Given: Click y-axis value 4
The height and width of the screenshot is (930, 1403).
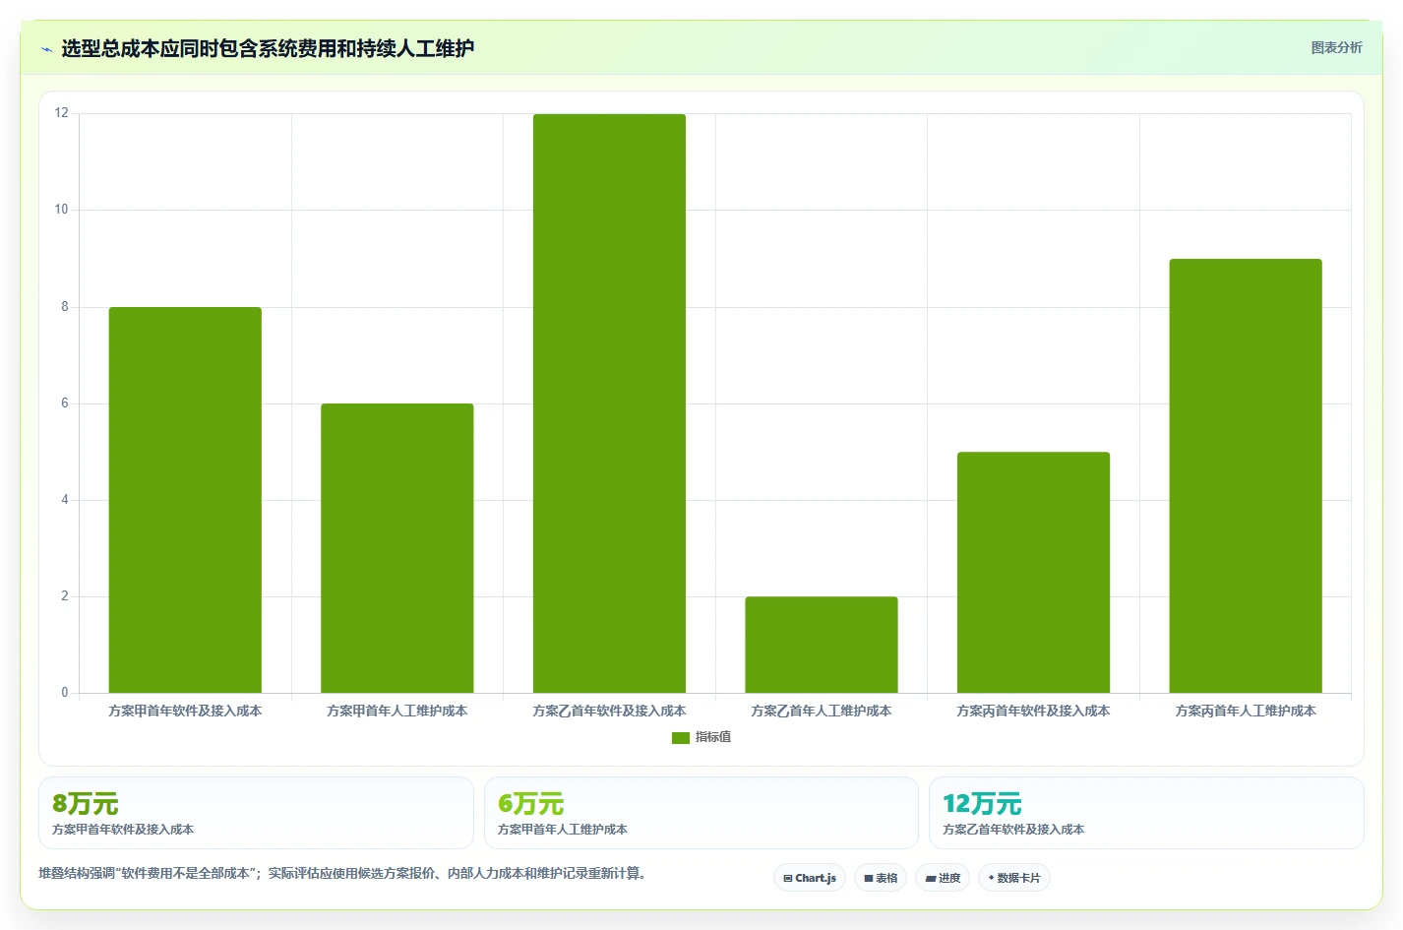Looking at the screenshot, I should pyautogui.click(x=65, y=500).
